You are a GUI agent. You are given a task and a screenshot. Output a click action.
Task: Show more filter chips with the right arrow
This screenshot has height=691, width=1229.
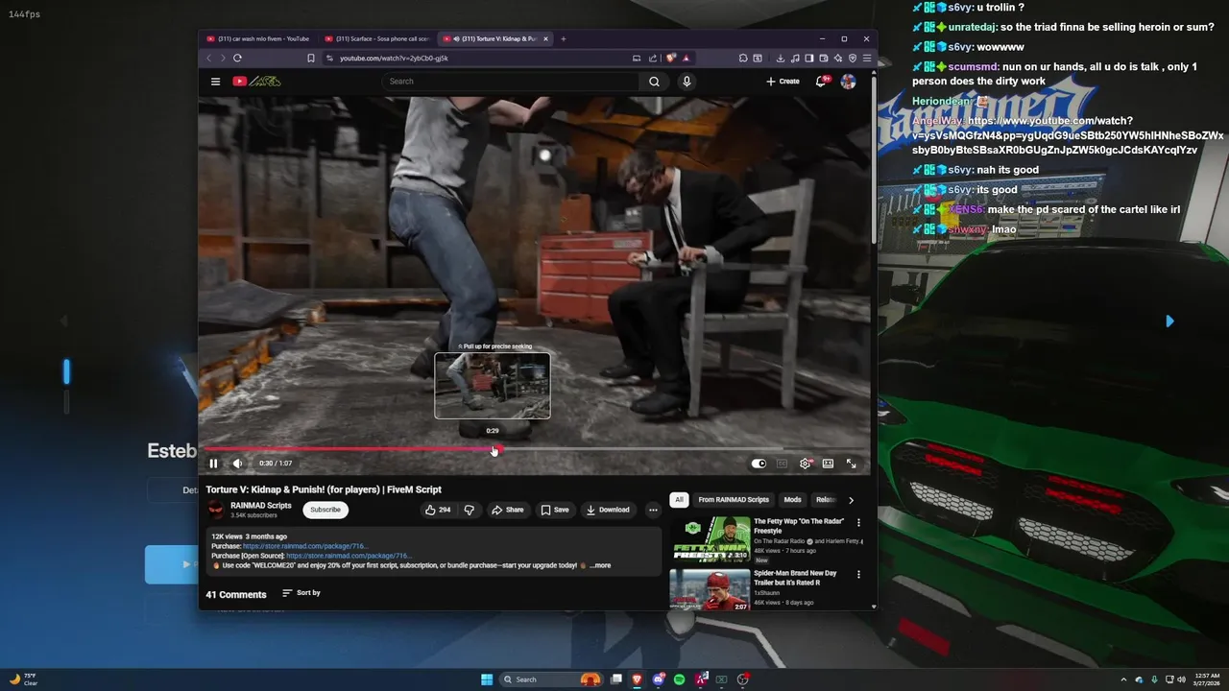click(x=851, y=500)
